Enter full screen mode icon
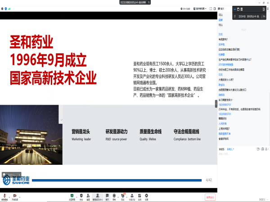Screen dimensions: 270x202 tap(211, 9)
